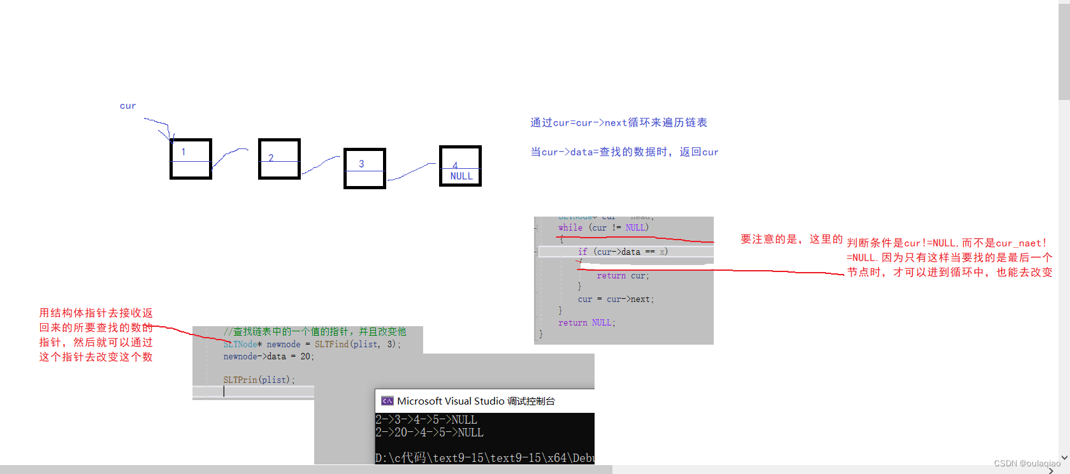Image resolution: width=1070 pixels, height=474 pixels.
Task: Click the red note '要注意的是，这里的'
Action: click(792, 239)
